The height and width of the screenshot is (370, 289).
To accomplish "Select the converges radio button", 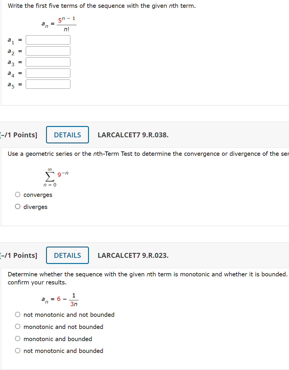I will (x=17, y=195).
